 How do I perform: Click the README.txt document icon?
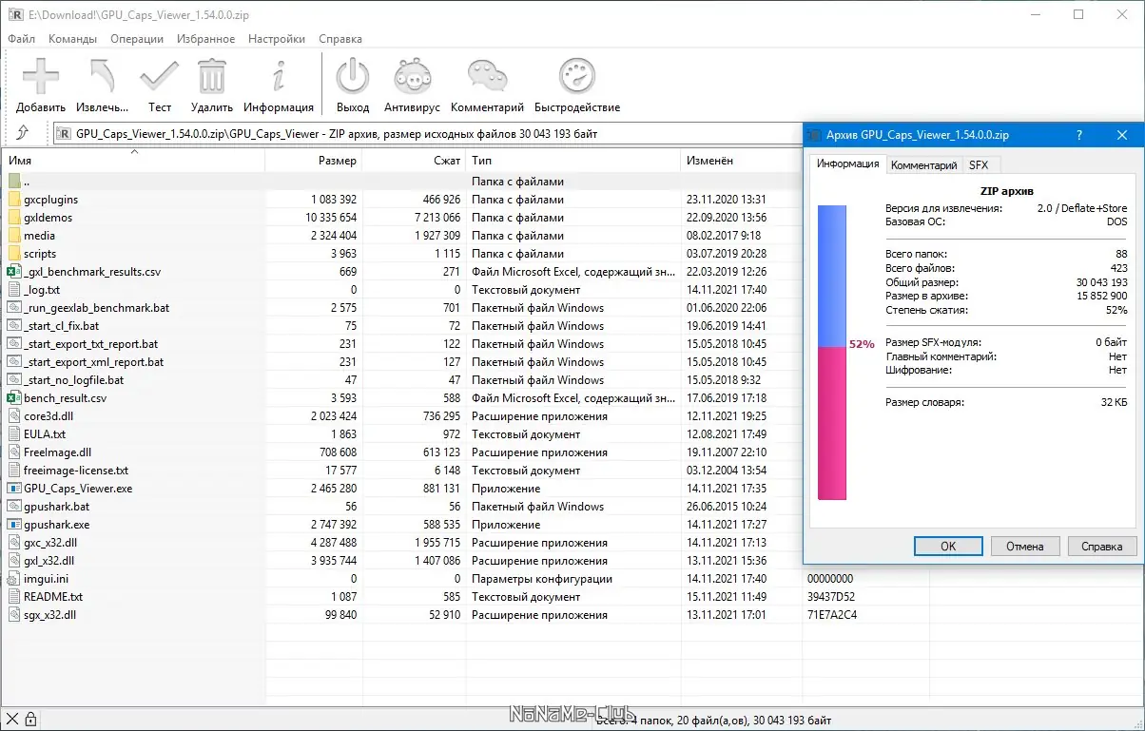coord(14,597)
